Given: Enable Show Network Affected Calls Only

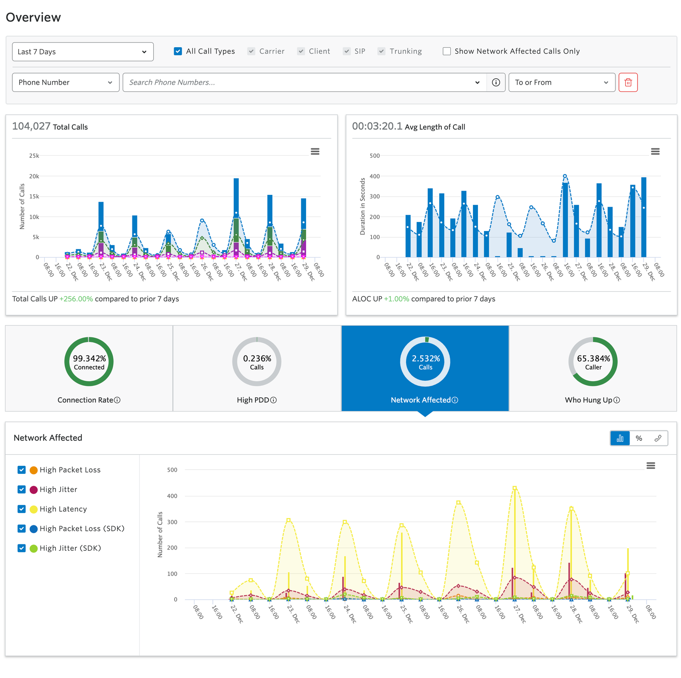Looking at the screenshot, I should pyautogui.click(x=447, y=51).
